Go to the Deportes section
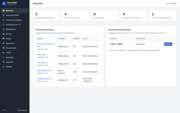The width and height of the screenshot is (180, 113). 15,62
